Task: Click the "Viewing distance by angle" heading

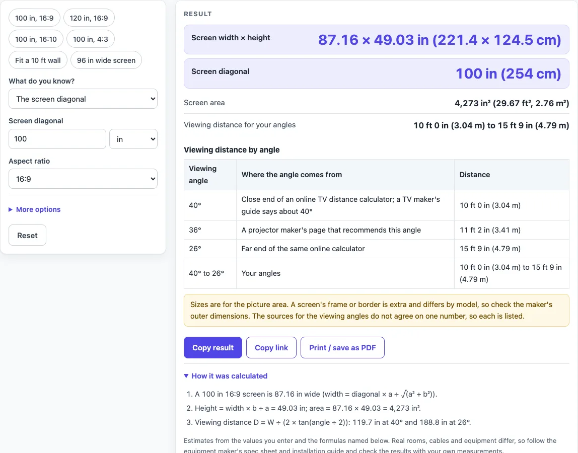Action: click(232, 149)
